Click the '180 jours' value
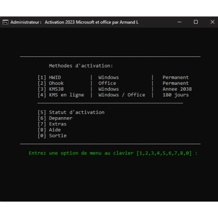Viewport: 218px width, 218px height. [176, 95]
